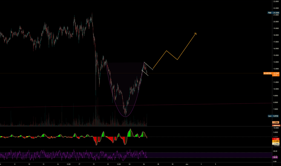Click the 15.0000 price axis label
The height and width of the screenshot is (166, 281).
276,55
